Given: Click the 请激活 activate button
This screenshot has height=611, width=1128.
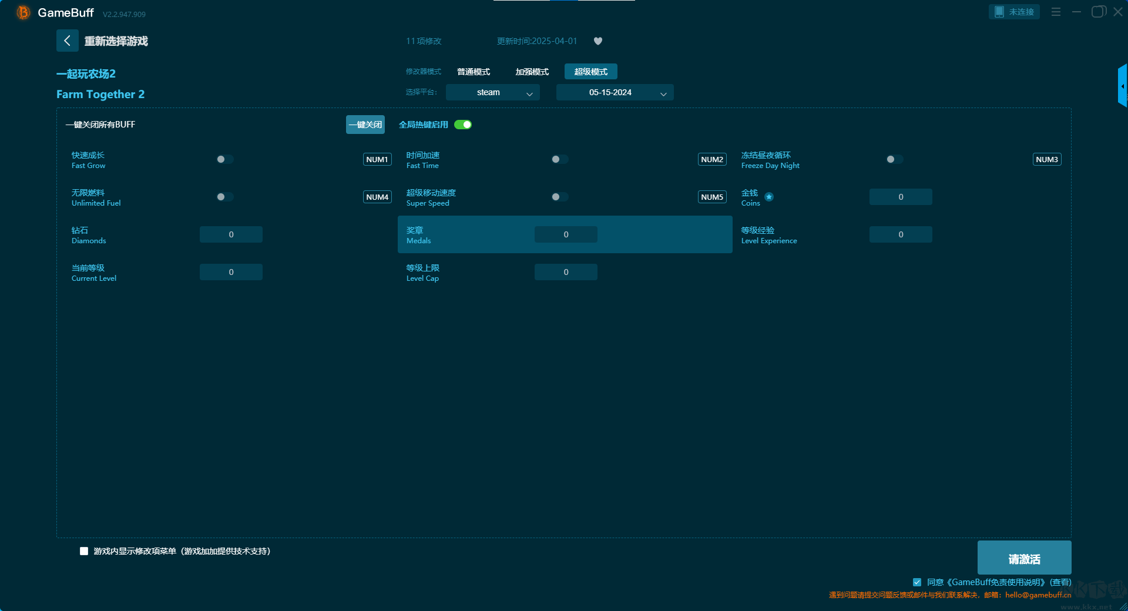Looking at the screenshot, I should (x=1024, y=558).
